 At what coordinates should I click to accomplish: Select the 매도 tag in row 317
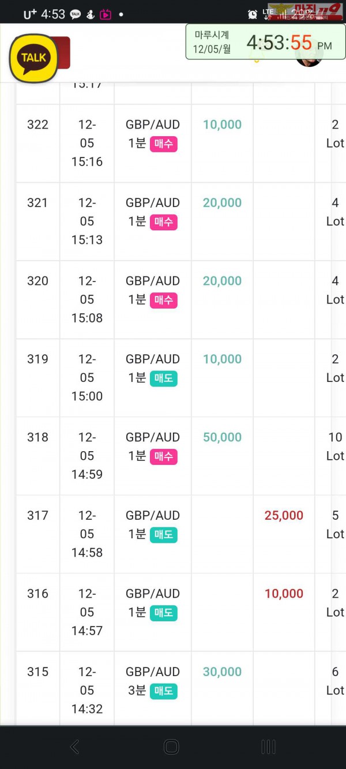[x=164, y=535]
